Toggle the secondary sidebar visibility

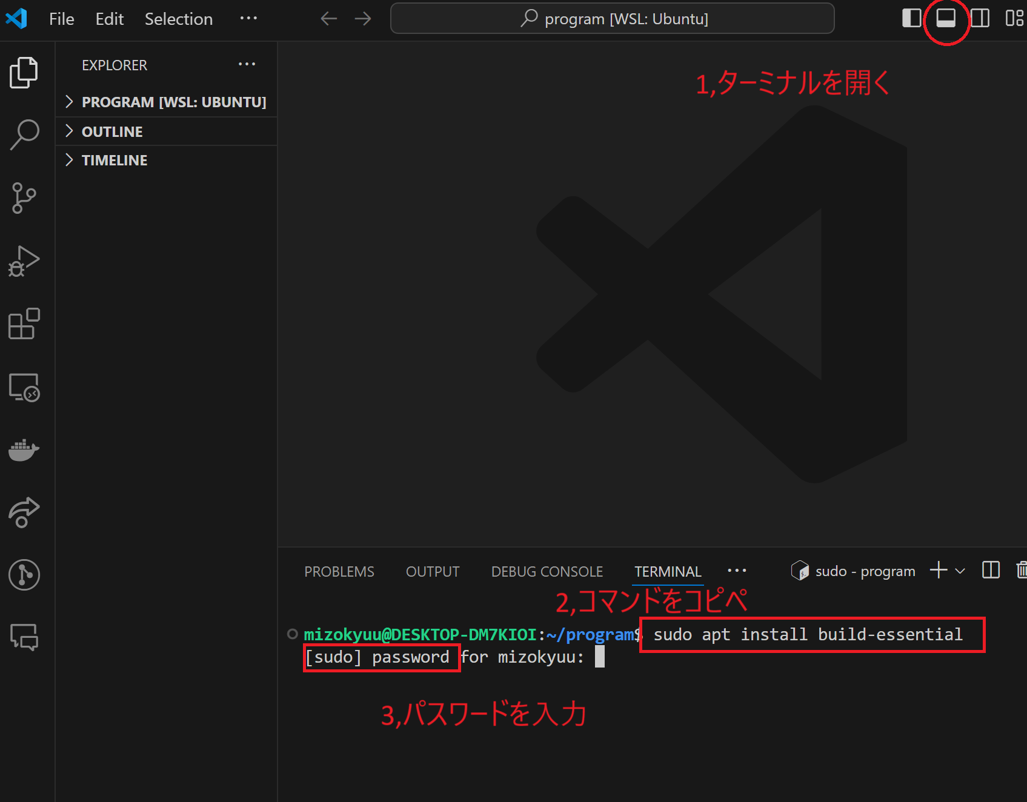point(980,18)
